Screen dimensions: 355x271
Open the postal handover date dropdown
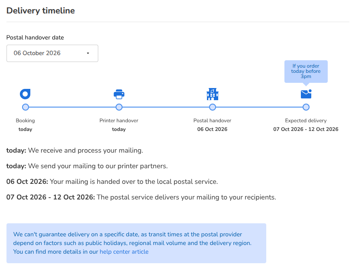pyautogui.click(x=52, y=53)
